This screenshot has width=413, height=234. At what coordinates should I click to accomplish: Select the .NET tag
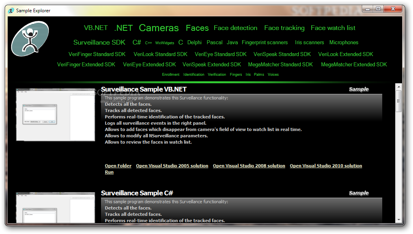click(123, 28)
